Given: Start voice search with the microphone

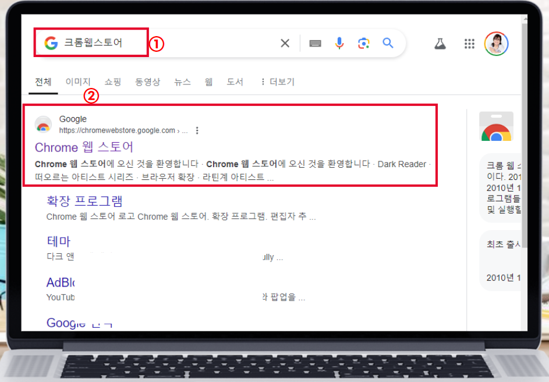Looking at the screenshot, I should [339, 43].
